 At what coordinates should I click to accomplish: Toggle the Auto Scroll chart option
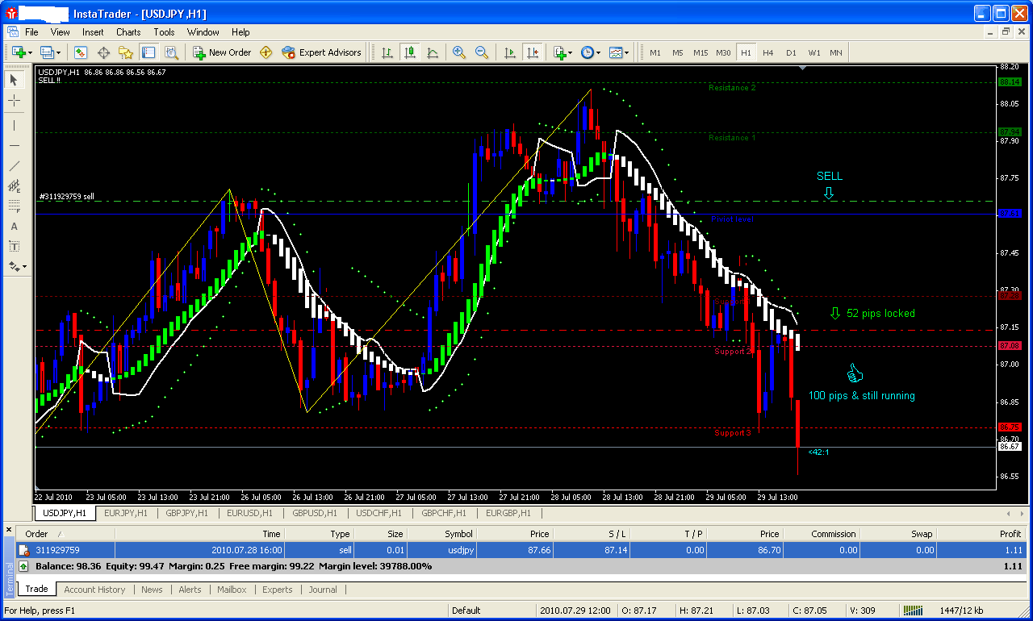coord(510,52)
